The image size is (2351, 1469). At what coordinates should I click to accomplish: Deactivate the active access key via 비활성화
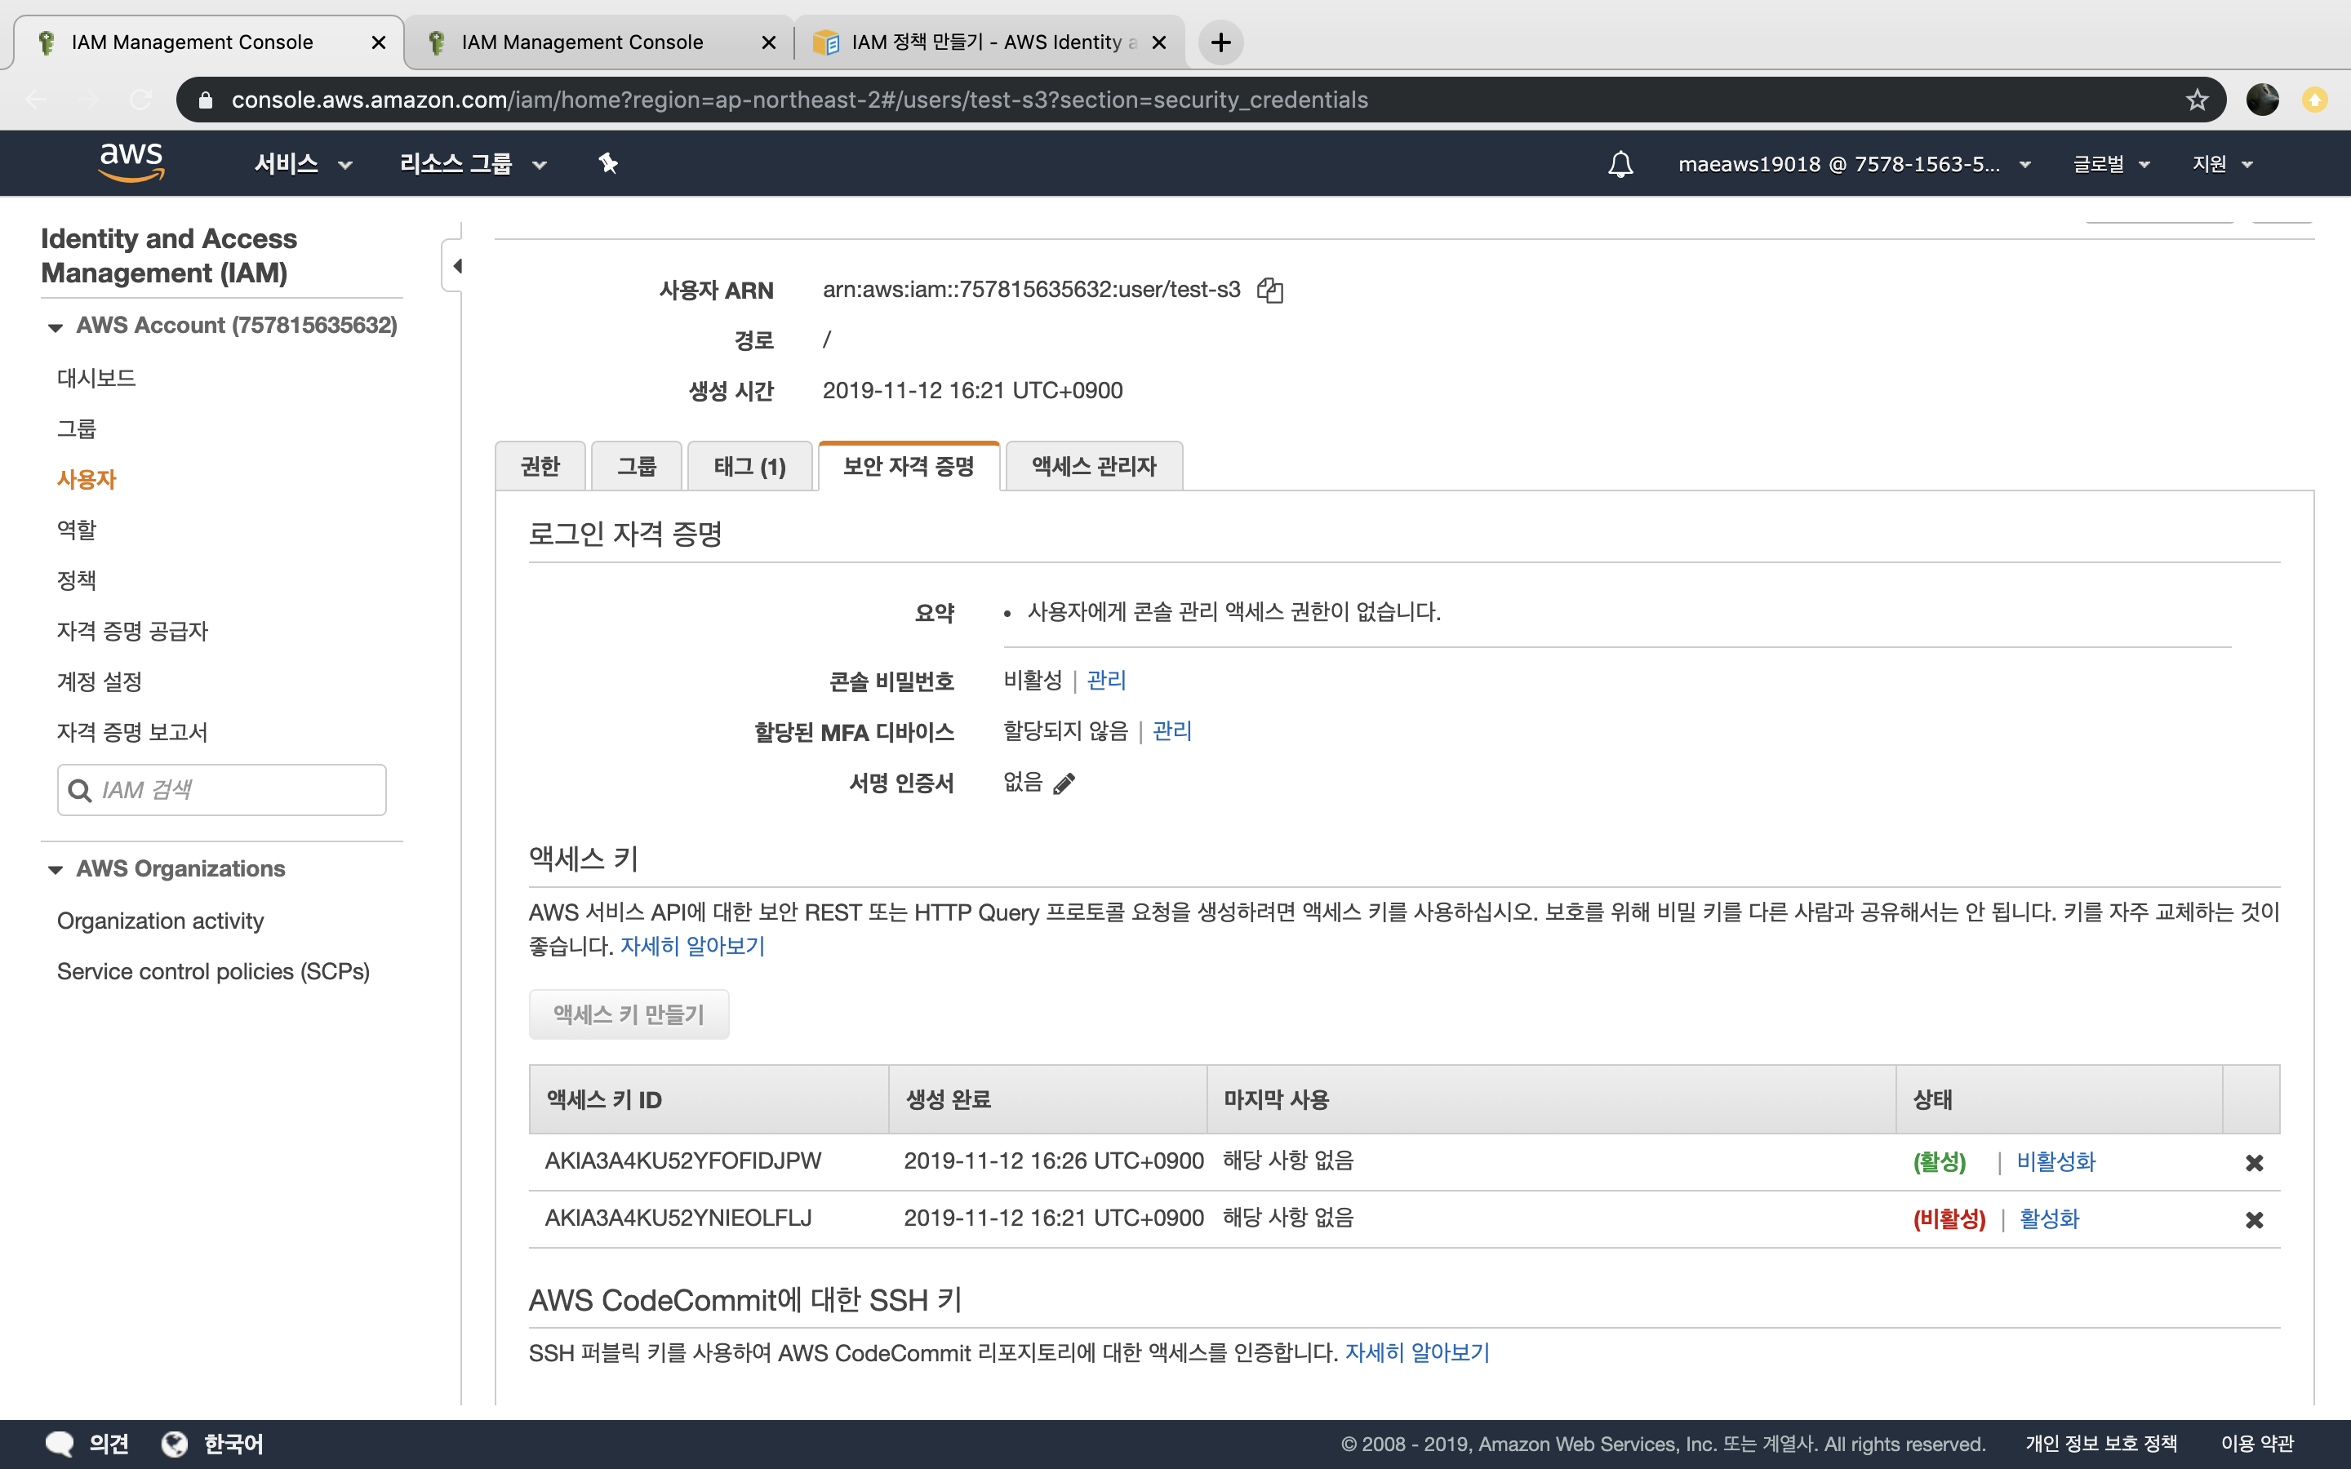pos(2055,1162)
